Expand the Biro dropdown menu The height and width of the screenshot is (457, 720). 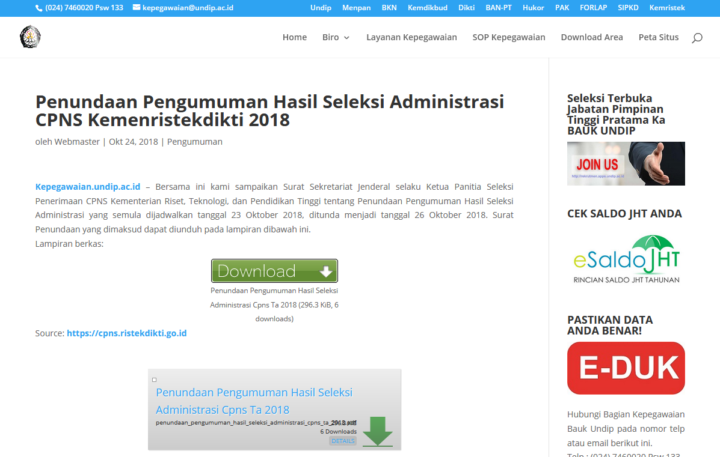point(336,37)
